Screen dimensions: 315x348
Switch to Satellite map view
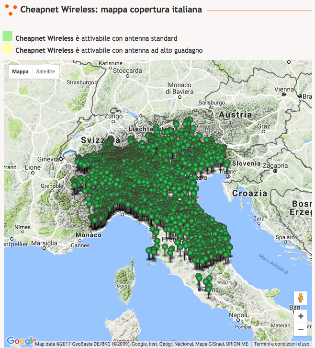pos(45,71)
